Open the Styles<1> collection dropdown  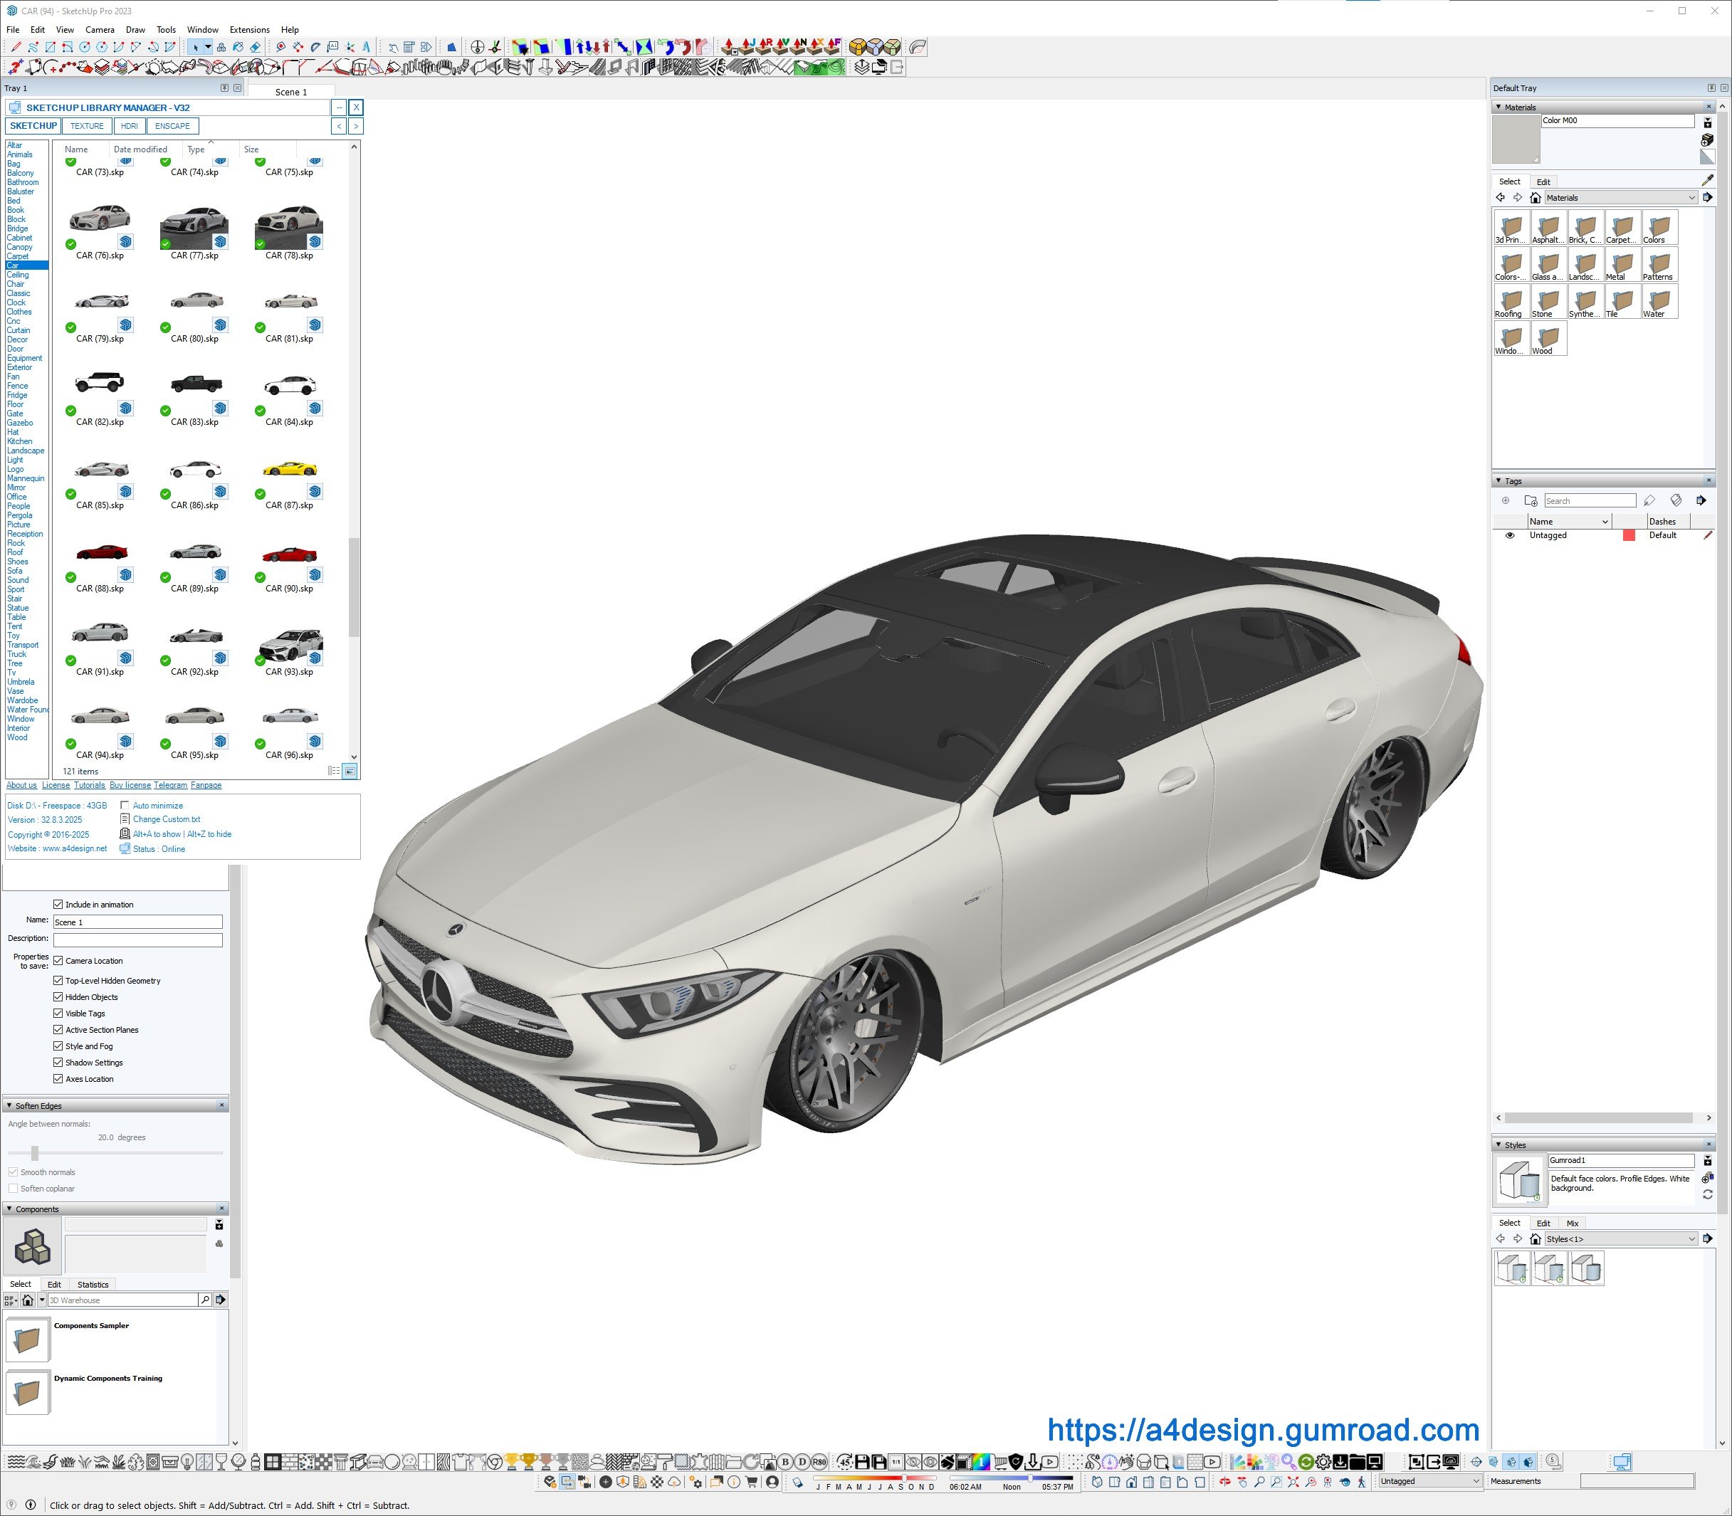[x=1691, y=1239]
